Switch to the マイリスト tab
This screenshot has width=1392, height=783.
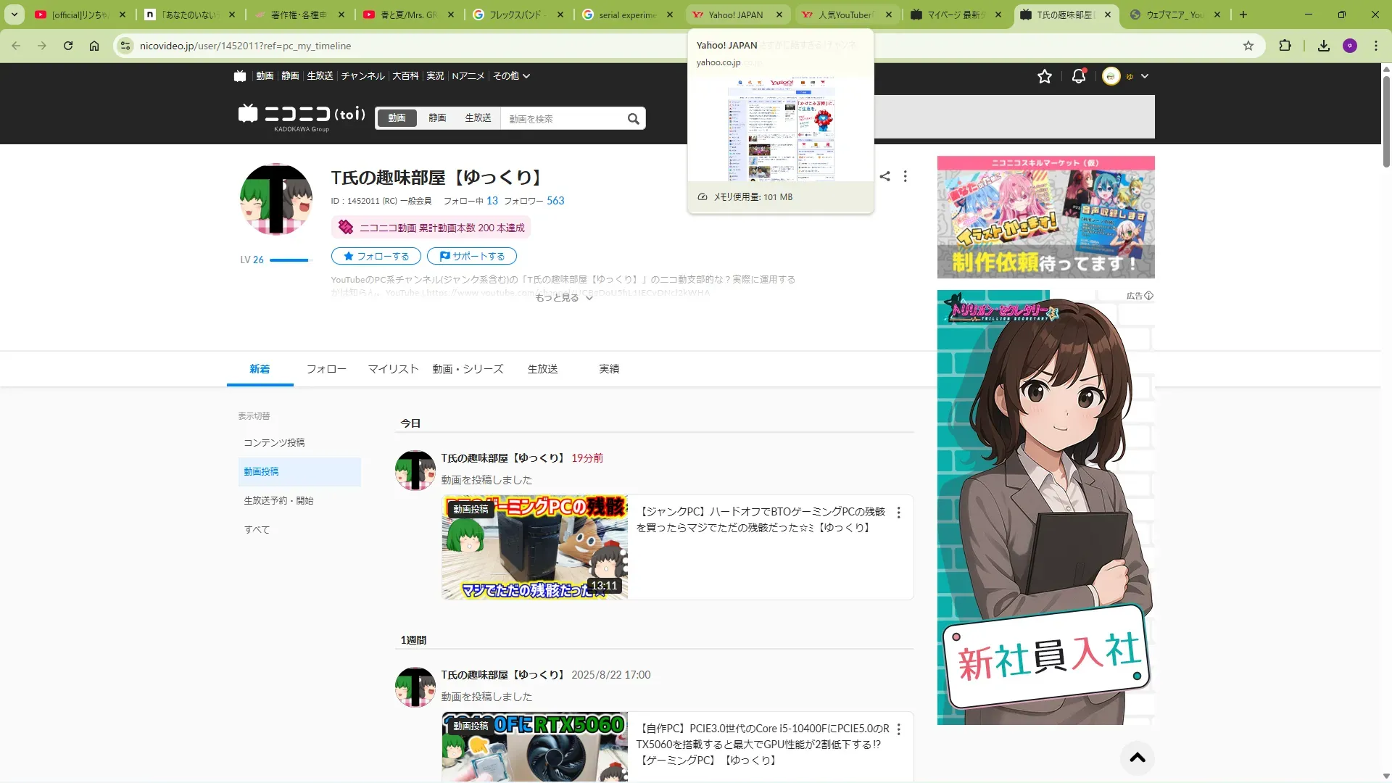(x=393, y=369)
